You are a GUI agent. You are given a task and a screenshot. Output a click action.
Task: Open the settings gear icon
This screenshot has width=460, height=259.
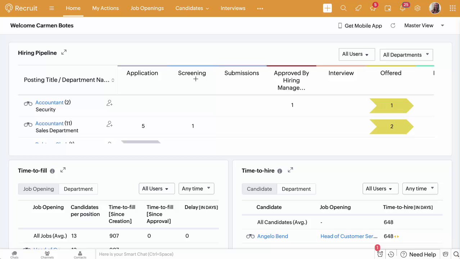(418, 8)
